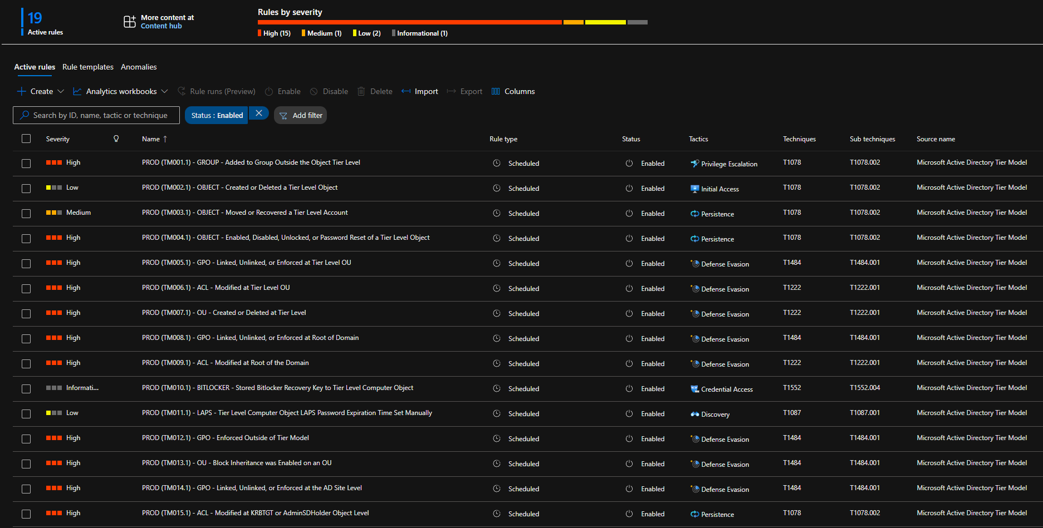This screenshot has height=528, width=1043.
Task: Click the Import button label
Action: pos(426,91)
